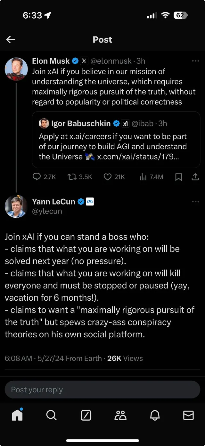View analytics for 7.4M views

[143, 177]
